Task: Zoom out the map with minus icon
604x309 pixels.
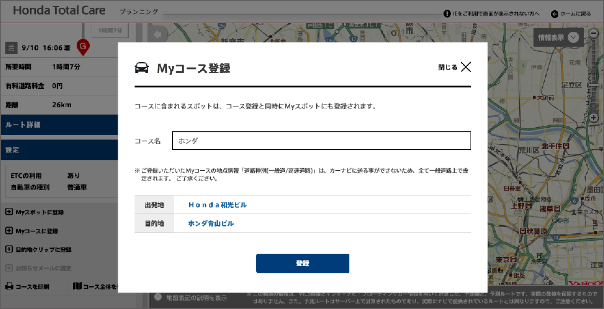Action: [593, 33]
